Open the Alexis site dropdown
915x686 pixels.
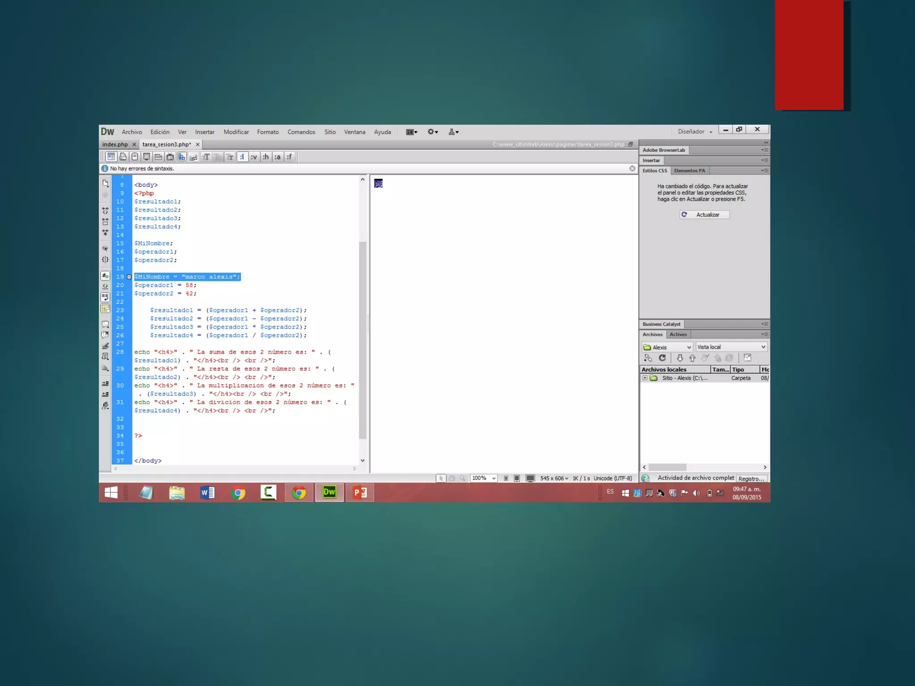[667, 347]
